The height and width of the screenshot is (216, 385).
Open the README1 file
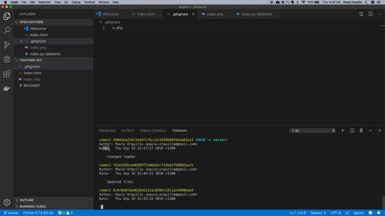[x=54, y=85]
